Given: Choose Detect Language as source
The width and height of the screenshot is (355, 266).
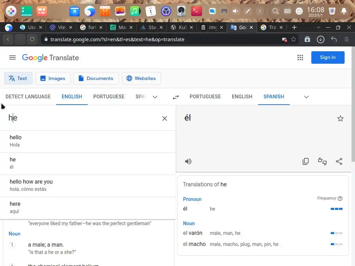Looking at the screenshot, I should (x=28, y=97).
